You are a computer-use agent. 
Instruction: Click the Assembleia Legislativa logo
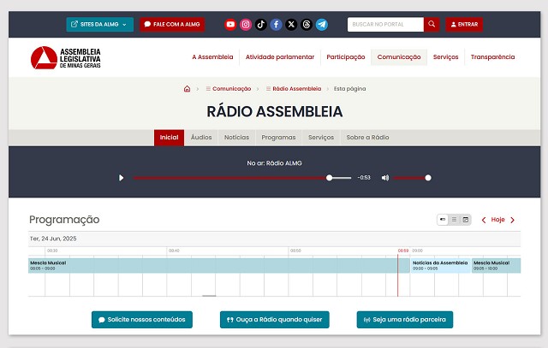[x=66, y=57]
